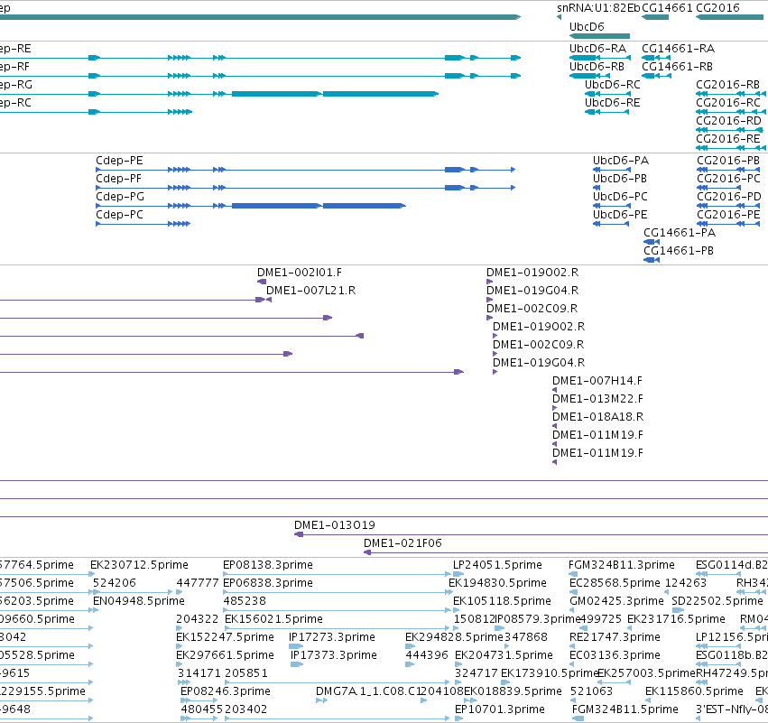This screenshot has width=768, height=723.
Task: Select the CG2016-RB transcript
Action: [727, 85]
